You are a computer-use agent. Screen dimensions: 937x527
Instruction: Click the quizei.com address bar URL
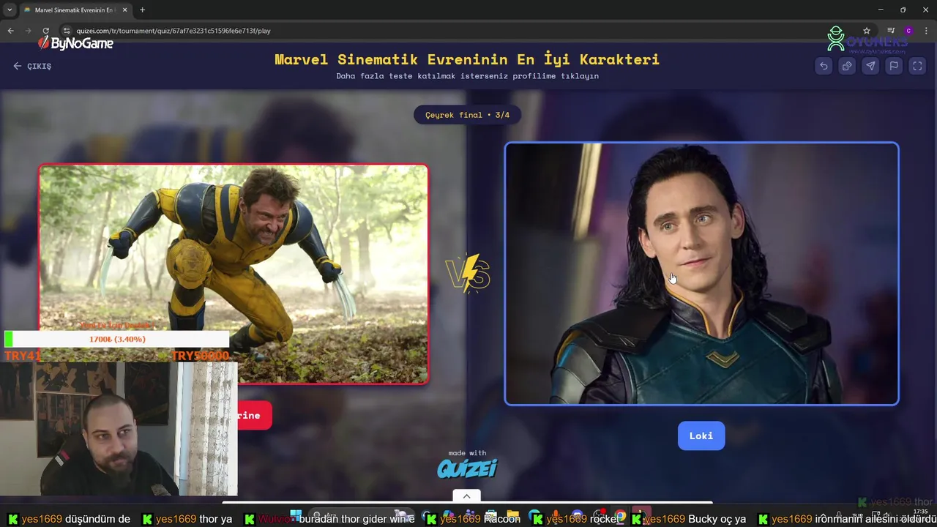tap(173, 31)
